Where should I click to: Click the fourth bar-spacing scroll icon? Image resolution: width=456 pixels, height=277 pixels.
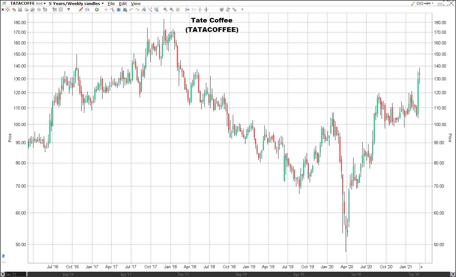tap(206, 9)
